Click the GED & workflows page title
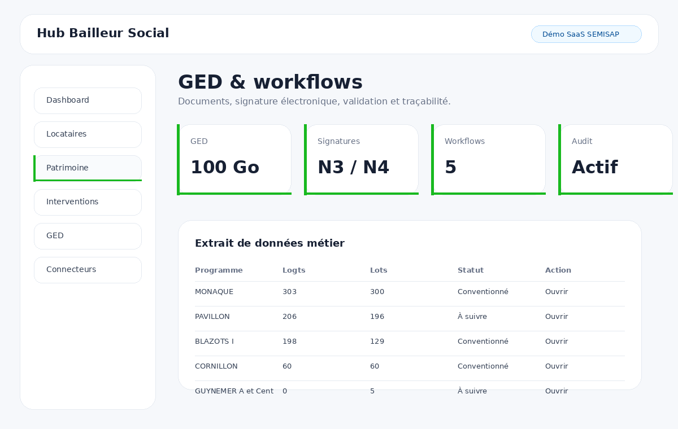Image resolution: width=678 pixels, height=429 pixels. (x=270, y=82)
